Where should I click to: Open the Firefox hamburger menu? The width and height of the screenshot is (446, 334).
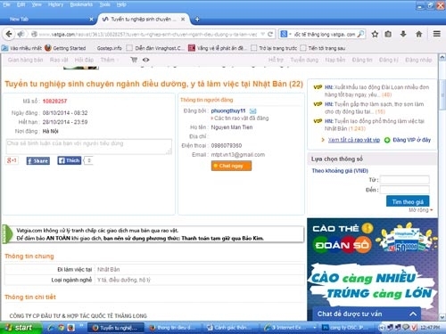436,34
